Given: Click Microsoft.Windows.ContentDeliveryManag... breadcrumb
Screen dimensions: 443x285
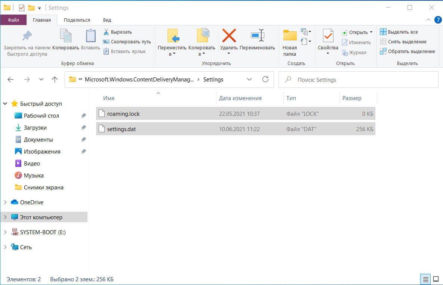Looking at the screenshot, I should click(139, 80).
